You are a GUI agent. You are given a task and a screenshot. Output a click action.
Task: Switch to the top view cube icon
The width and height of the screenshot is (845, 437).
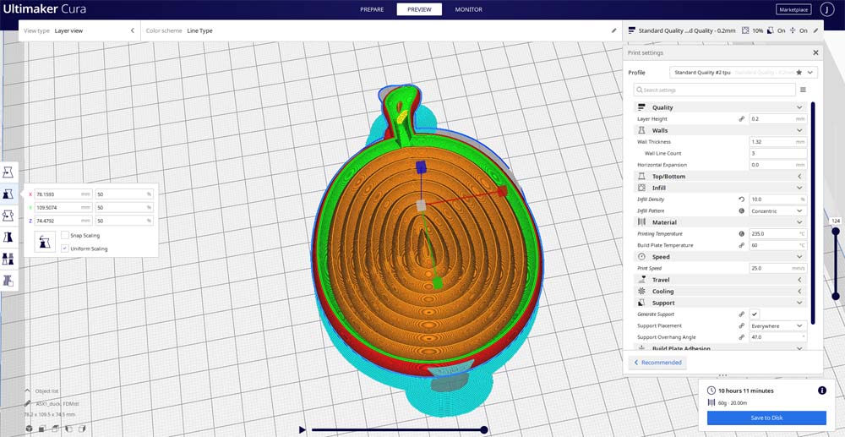point(55,429)
